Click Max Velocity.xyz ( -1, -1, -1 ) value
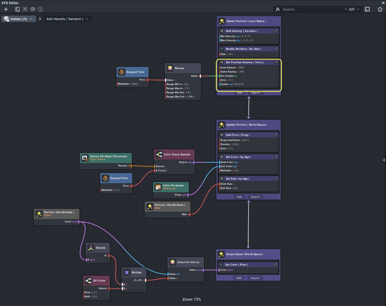386x306 pixels. point(237,40)
